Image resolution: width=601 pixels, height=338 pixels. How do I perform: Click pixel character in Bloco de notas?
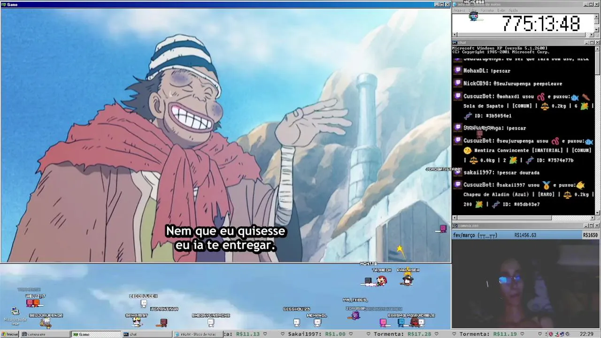click(x=473, y=17)
